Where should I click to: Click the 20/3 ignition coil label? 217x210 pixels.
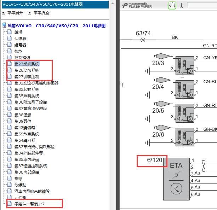(158, 63)
